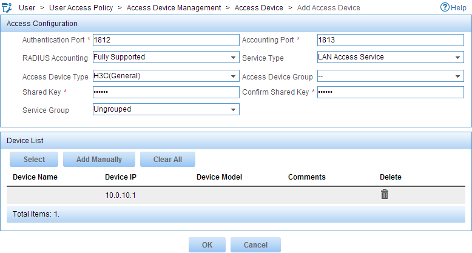
Task: Confirm with the OK button
Action: point(207,245)
